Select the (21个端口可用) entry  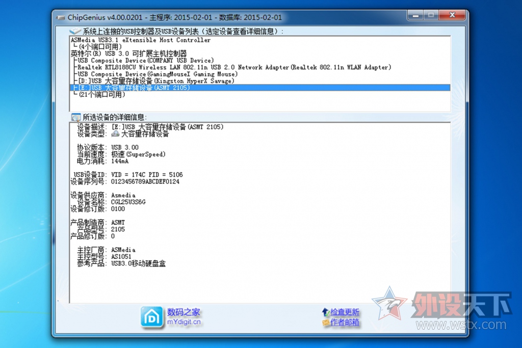click(102, 95)
